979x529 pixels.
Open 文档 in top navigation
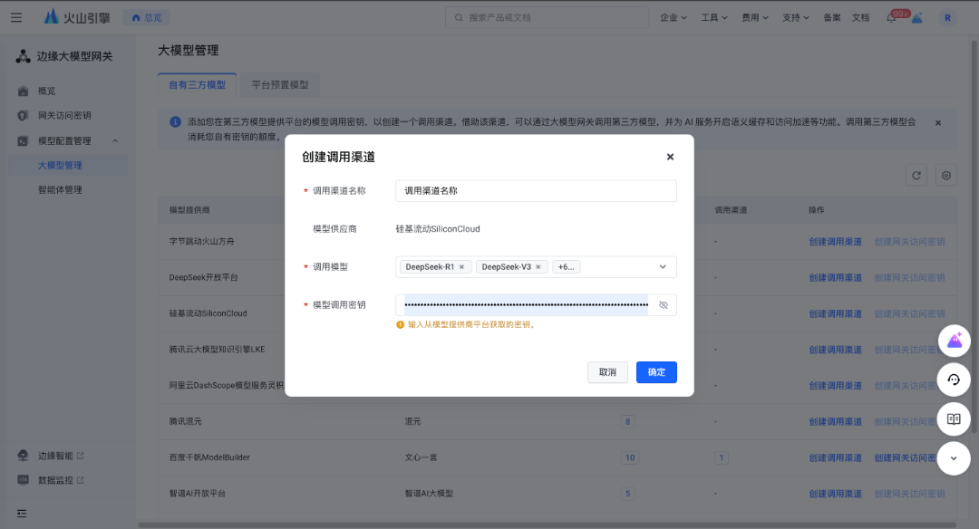coord(860,17)
